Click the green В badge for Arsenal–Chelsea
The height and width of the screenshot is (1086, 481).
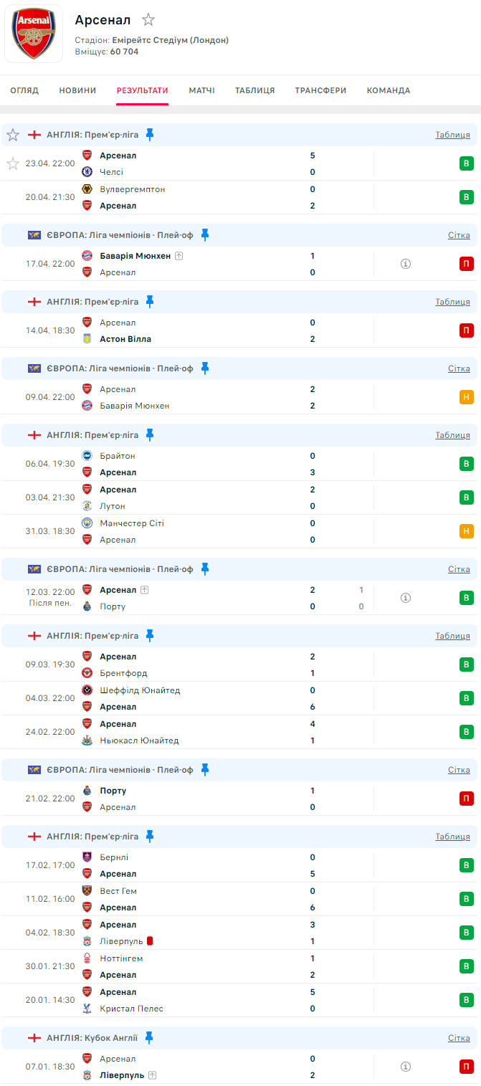(x=467, y=163)
